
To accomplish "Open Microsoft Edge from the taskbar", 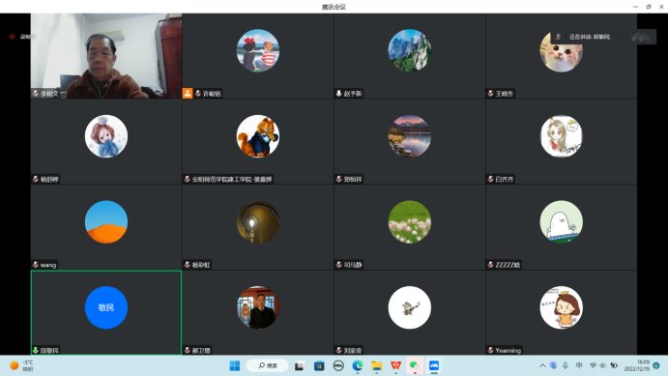I will click(358, 365).
